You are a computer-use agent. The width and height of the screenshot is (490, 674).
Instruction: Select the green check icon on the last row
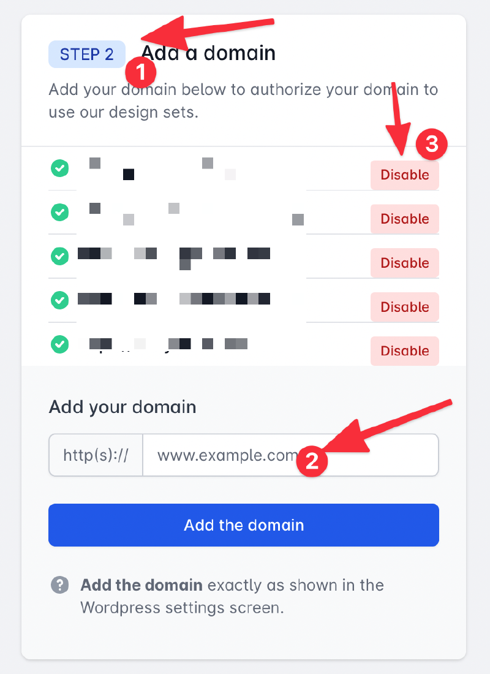pos(59,344)
